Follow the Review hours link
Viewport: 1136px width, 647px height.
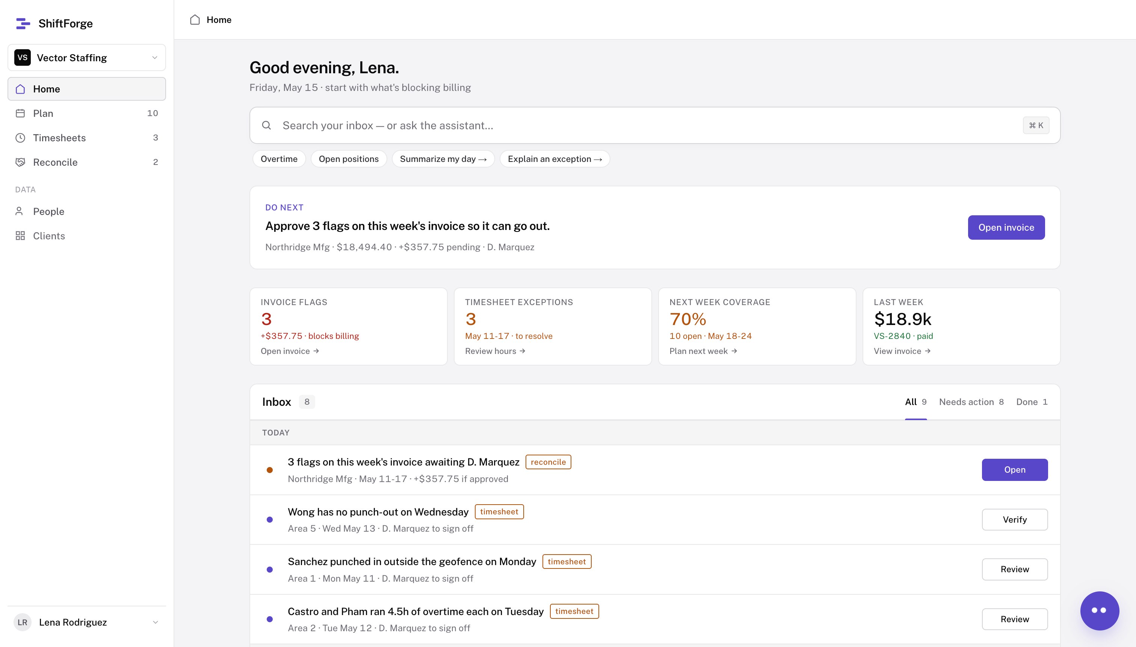tap(495, 351)
